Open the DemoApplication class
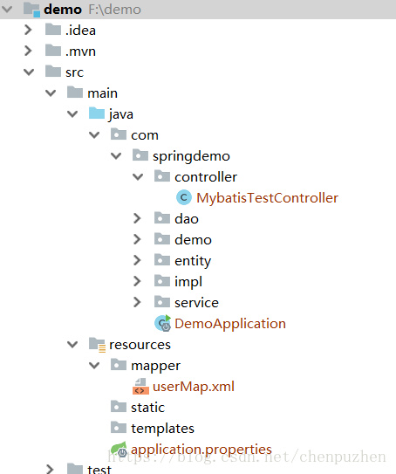 pyautogui.click(x=230, y=324)
